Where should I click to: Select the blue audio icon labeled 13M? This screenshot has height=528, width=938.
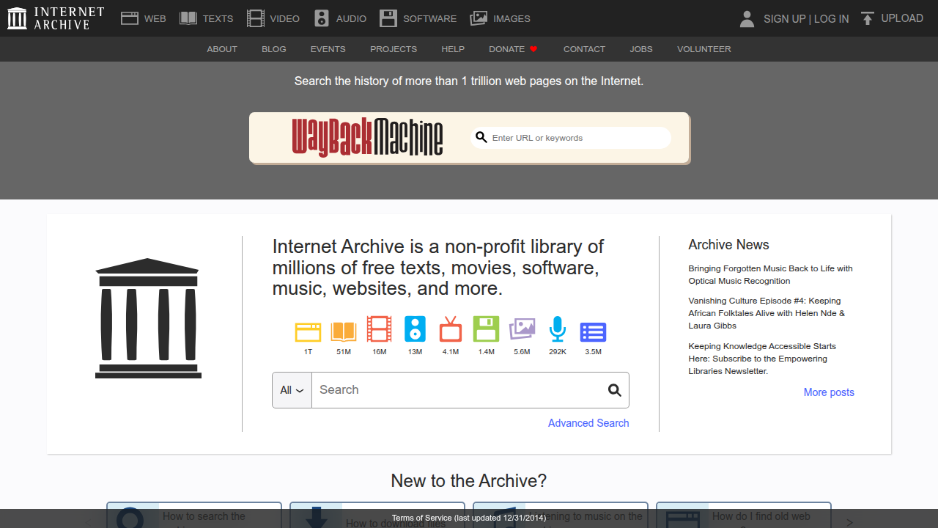point(415,329)
